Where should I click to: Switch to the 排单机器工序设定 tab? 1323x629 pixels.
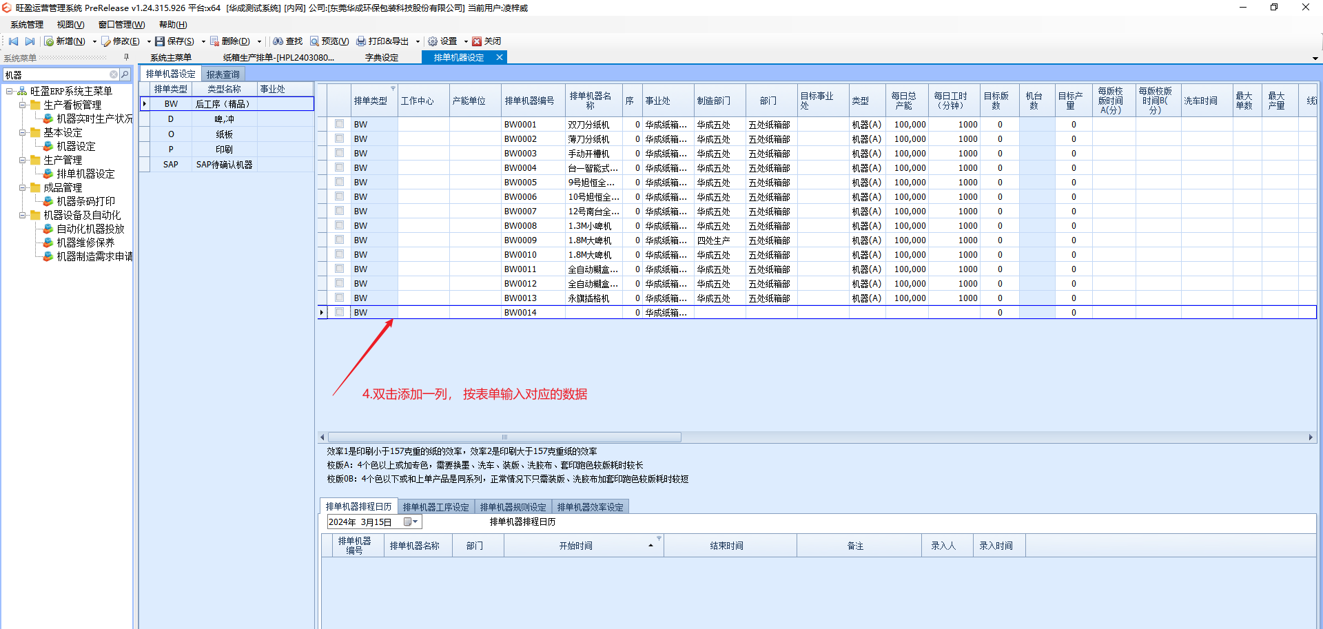[x=436, y=507]
